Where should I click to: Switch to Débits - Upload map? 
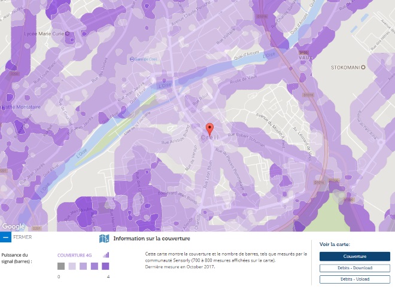pos(354,279)
